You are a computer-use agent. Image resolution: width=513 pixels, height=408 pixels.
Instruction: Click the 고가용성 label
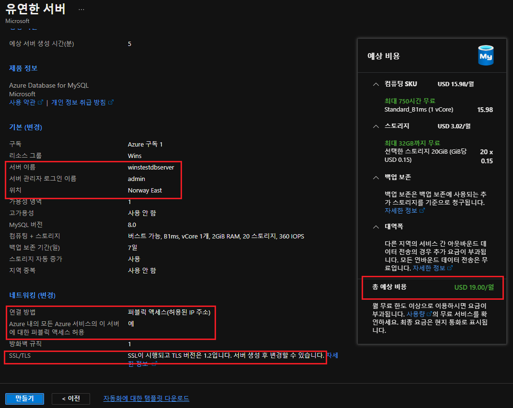21,213
